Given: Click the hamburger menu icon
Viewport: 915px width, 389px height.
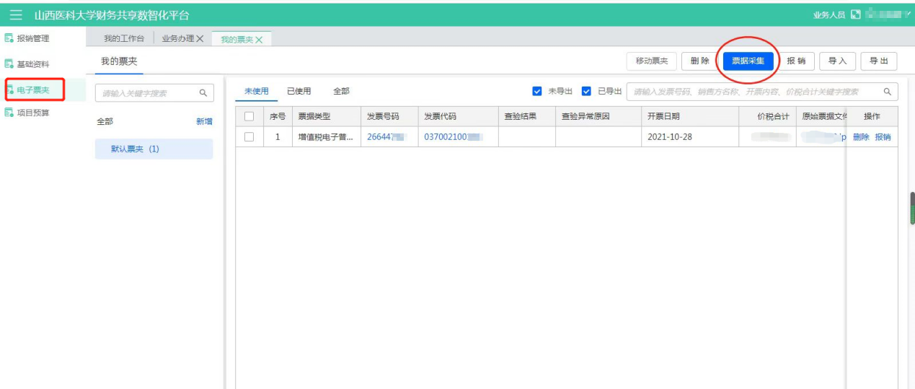Looking at the screenshot, I should coord(16,15).
